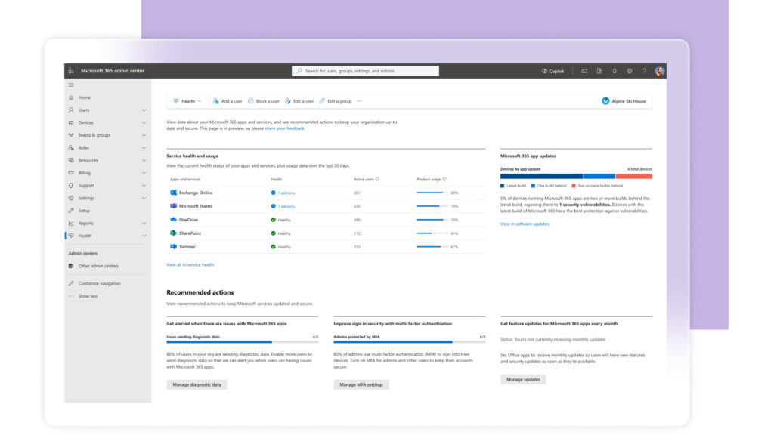Open notifications via the bell icon

tap(615, 70)
